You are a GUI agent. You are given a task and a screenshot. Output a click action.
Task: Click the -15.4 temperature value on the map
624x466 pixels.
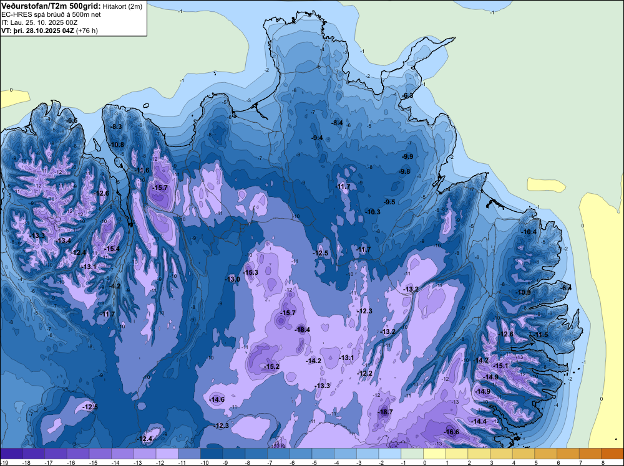[112, 249]
